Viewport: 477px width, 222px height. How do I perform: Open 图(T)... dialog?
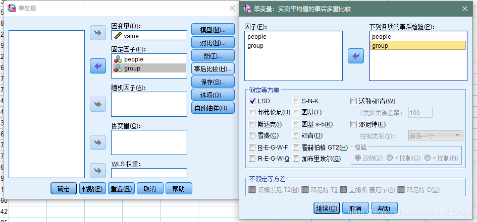tap(213, 56)
